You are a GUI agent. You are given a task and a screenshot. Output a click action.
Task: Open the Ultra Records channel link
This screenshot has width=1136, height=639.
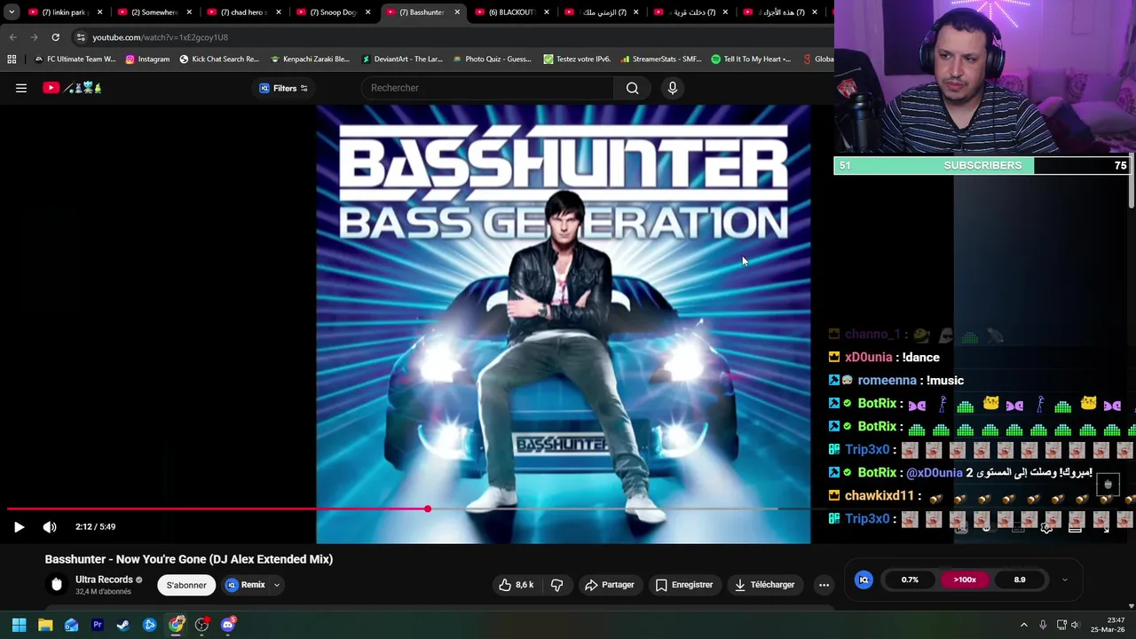click(x=104, y=580)
